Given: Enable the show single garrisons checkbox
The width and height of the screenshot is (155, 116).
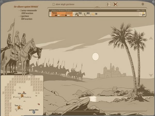Looking at the screenshot, I should 53,4.
